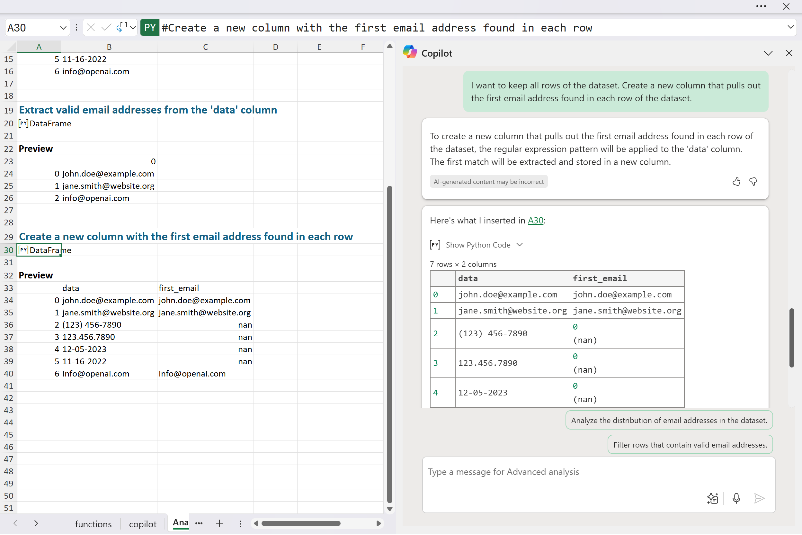
Task: Collapse Copilot pane with chevron
Action: point(768,53)
